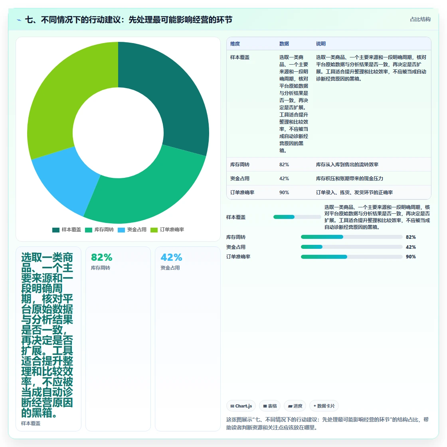The height and width of the screenshot is (447, 447).
Task: Open the 42% 资金占用 data card
Action: tap(188, 339)
